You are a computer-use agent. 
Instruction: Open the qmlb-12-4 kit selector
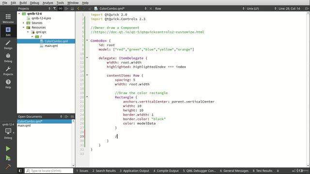point(8,131)
